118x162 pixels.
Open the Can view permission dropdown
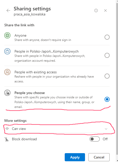point(57,129)
